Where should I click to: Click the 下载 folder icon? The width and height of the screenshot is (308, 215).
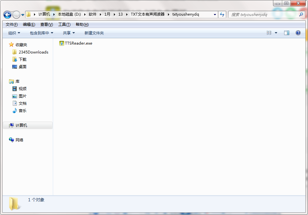(15, 59)
